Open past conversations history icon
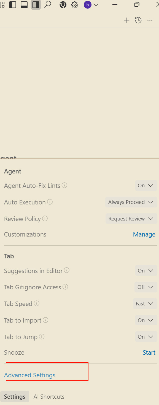 pyautogui.click(x=138, y=20)
